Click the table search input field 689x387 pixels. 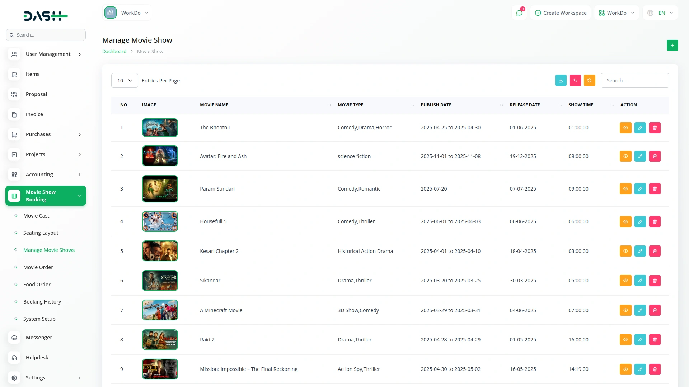[x=634, y=81]
